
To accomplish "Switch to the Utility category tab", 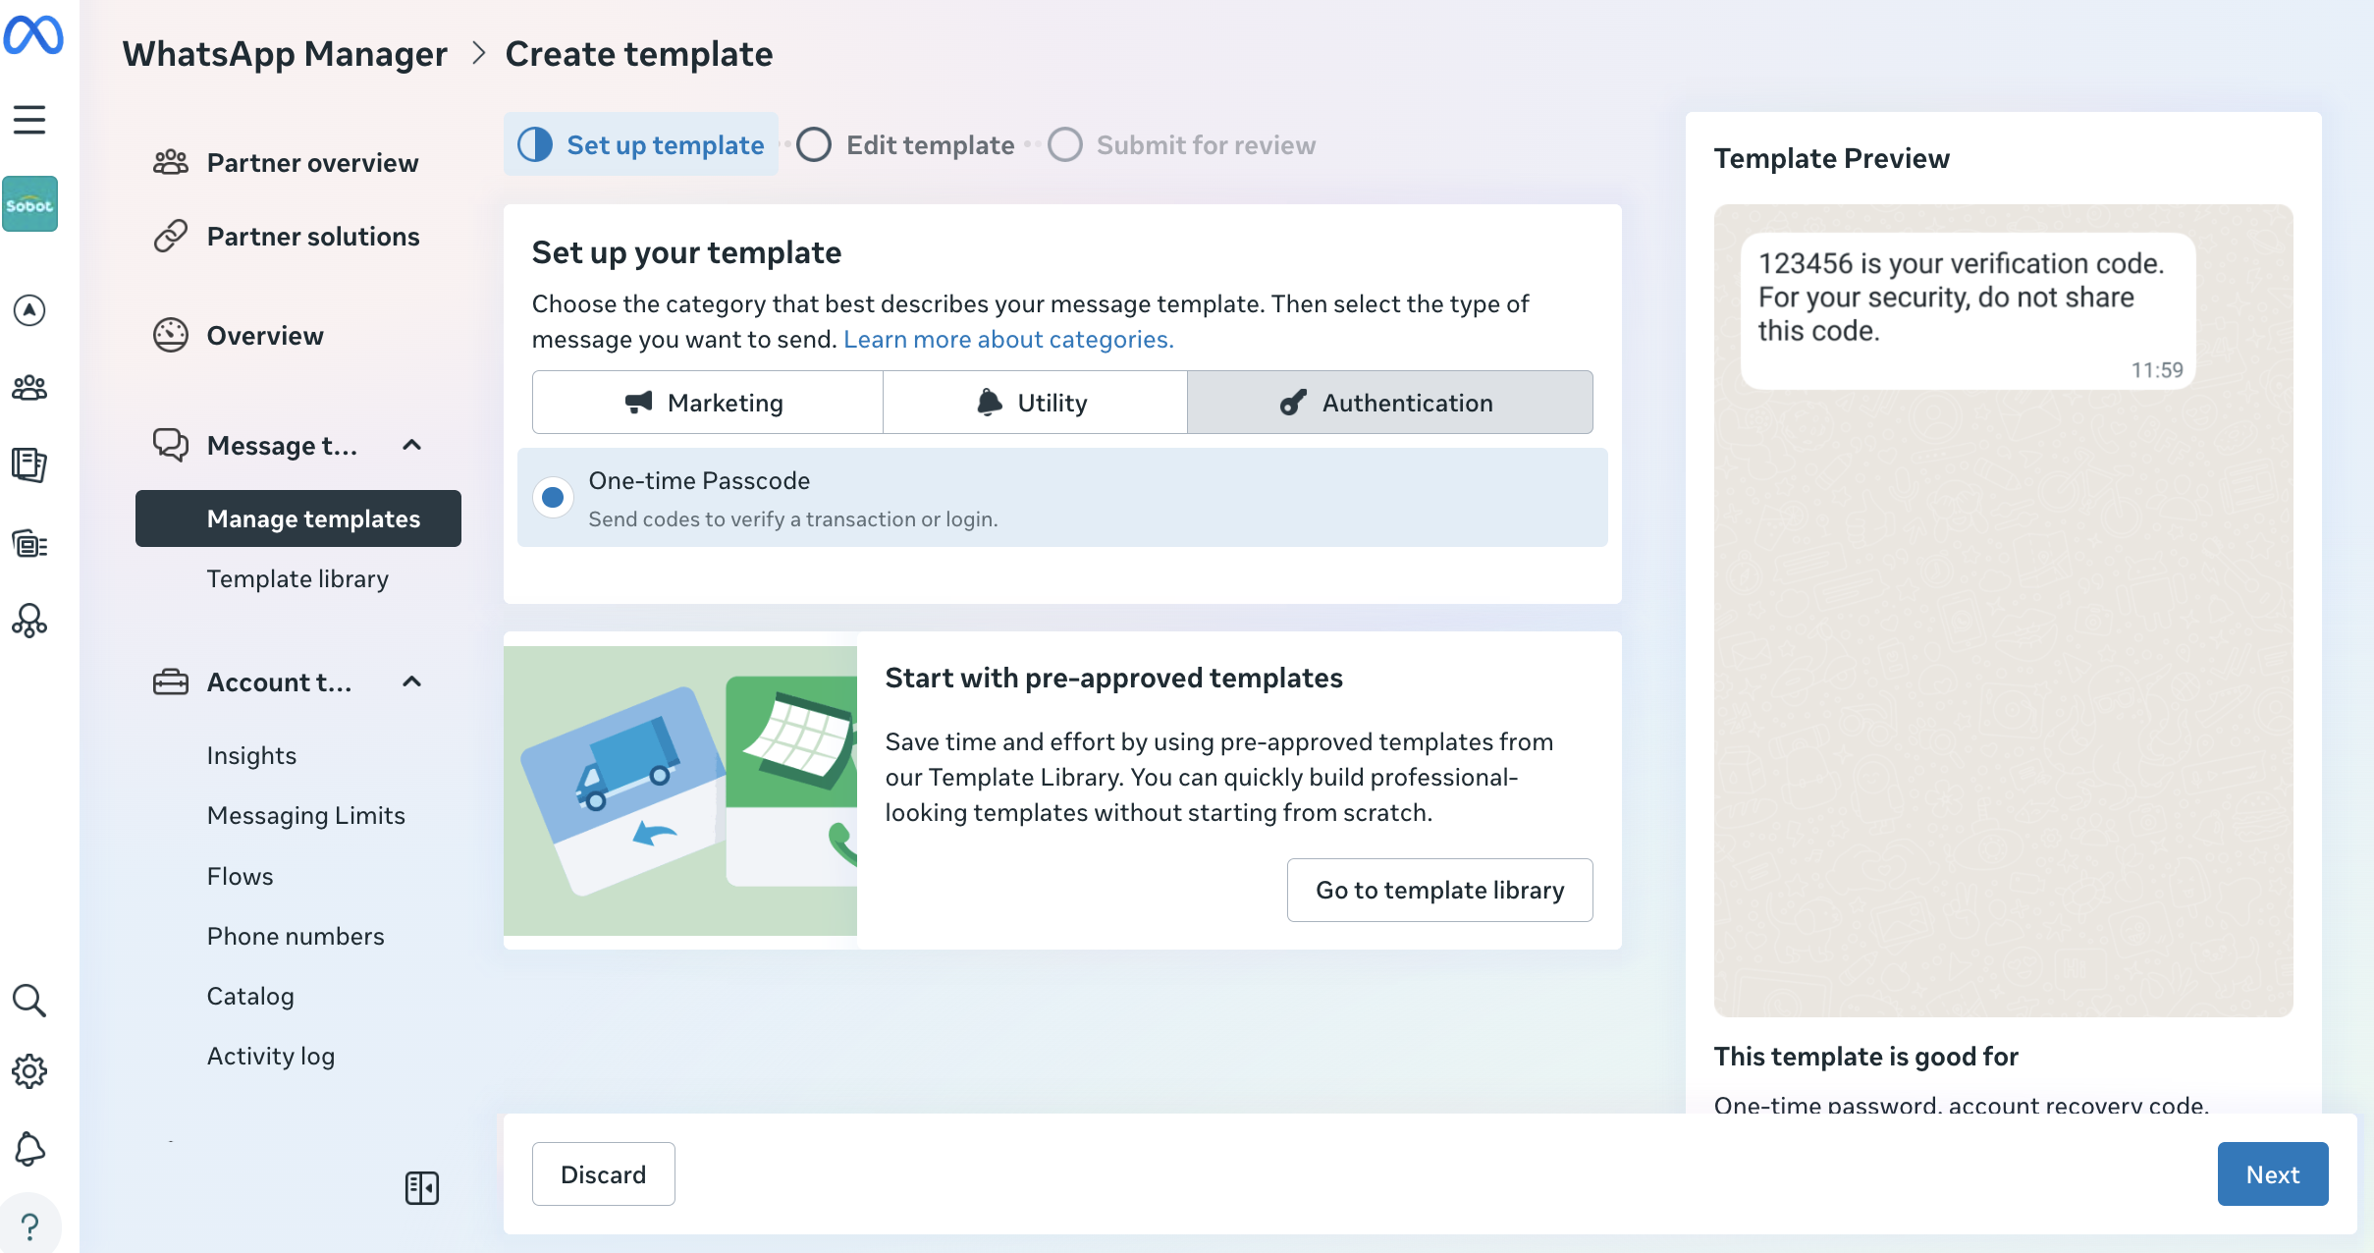I will pos(1035,403).
